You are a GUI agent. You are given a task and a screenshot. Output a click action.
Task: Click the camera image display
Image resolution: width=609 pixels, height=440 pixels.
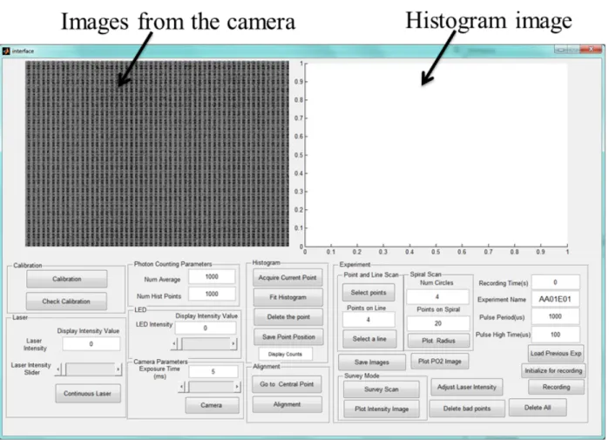(x=158, y=153)
